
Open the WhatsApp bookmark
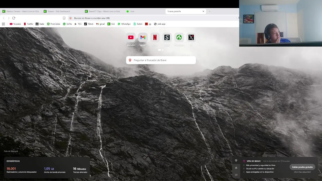tap(124, 24)
